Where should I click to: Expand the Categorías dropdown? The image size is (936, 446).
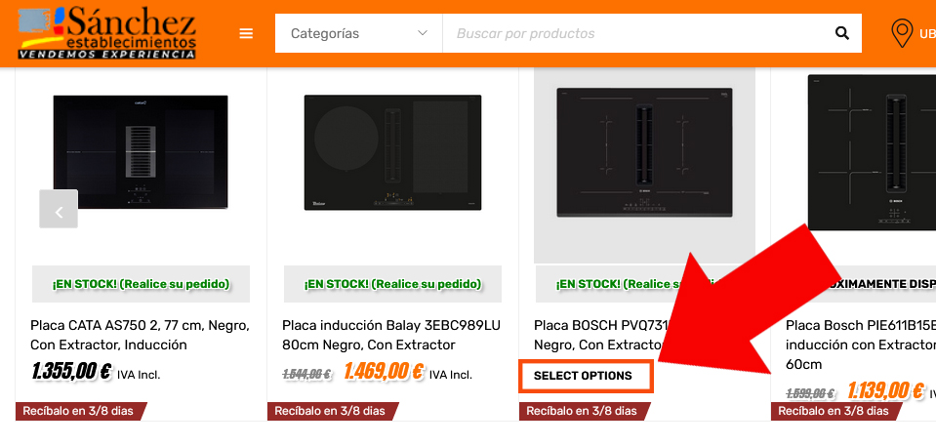[x=359, y=33]
